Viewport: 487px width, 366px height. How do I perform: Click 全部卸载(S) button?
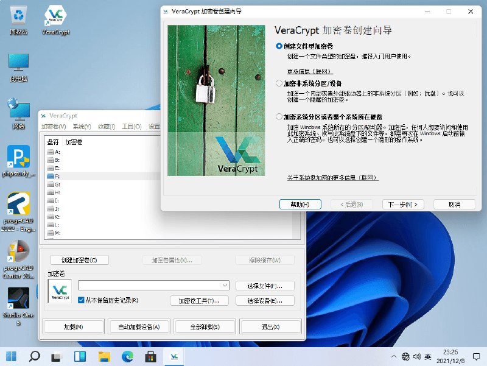click(205, 326)
